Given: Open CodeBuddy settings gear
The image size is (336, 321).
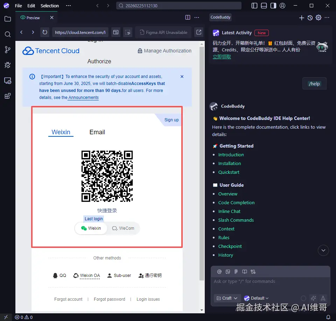Looking at the screenshot, I should [x=318, y=17].
